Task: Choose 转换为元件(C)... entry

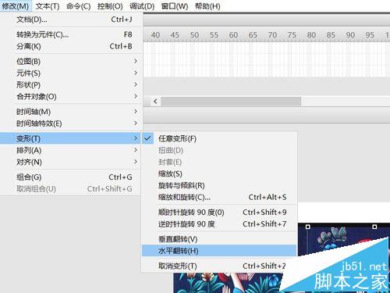Action: pyautogui.click(x=71, y=34)
